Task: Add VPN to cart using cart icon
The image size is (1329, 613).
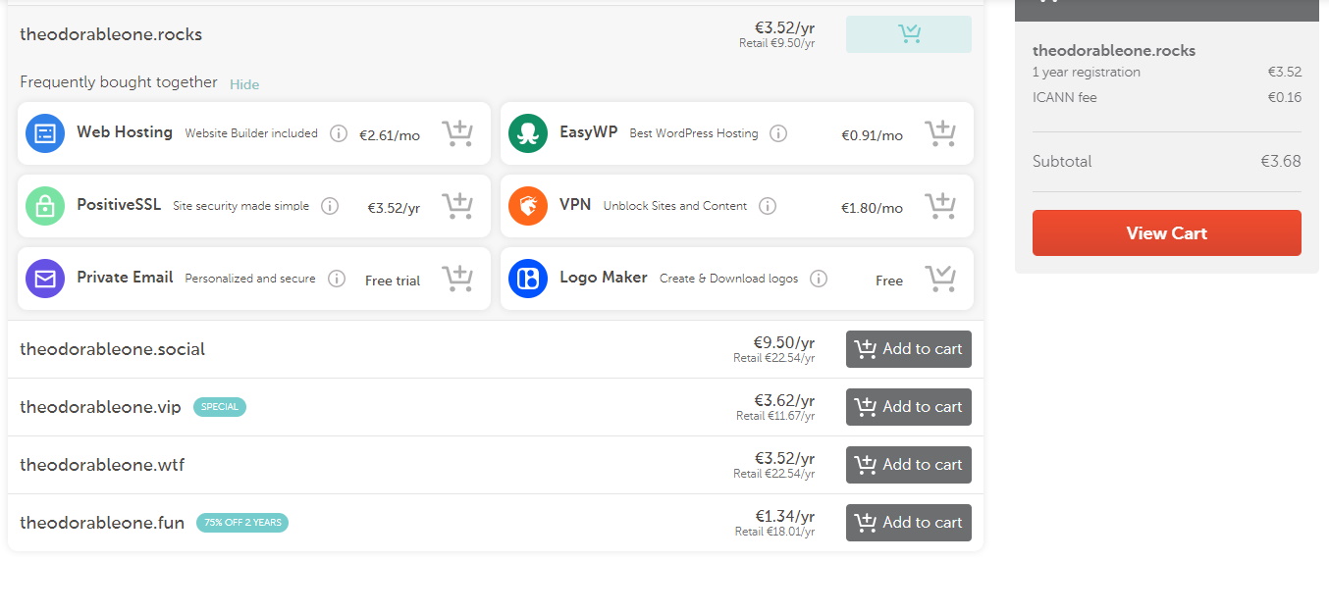Action: (x=940, y=206)
